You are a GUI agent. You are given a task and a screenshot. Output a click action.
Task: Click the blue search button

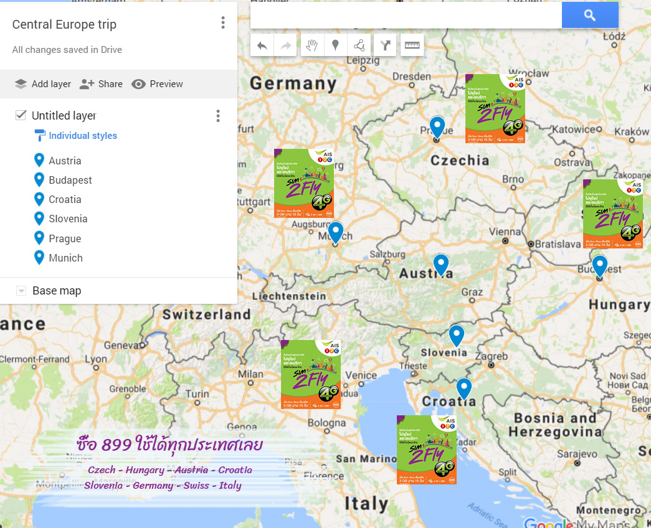[x=590, y=16]
